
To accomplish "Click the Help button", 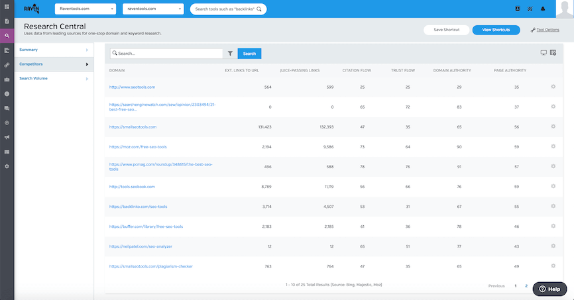I will pyautogui.click(x=549, y=289).
